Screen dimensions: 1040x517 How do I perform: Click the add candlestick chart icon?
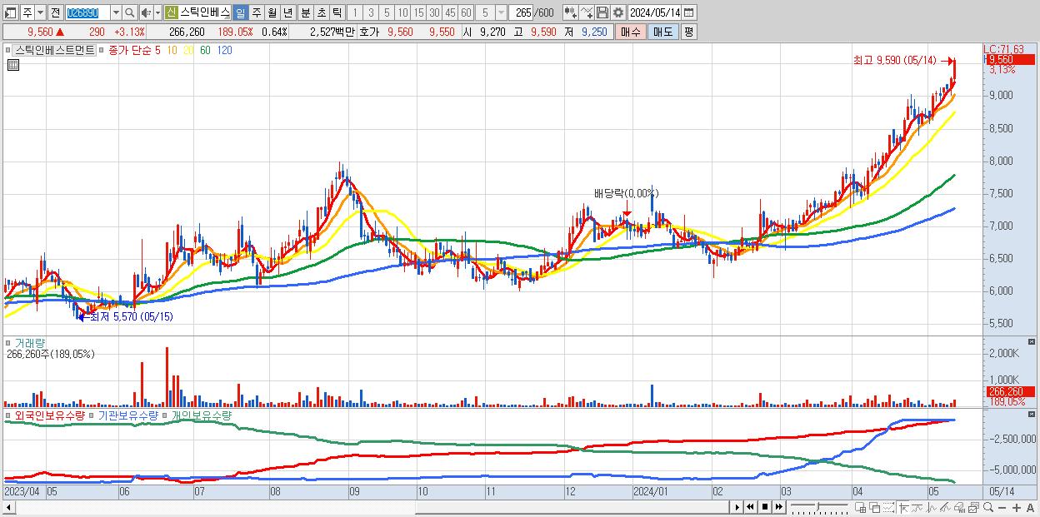[x=571, y=12]
